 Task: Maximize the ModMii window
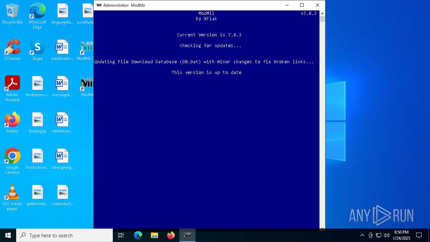pos(302,5)
